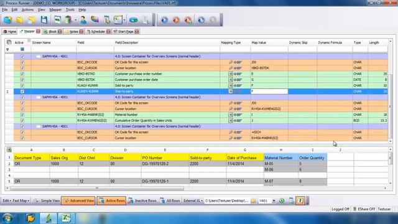Open the Actions menu

coord(27,10)
